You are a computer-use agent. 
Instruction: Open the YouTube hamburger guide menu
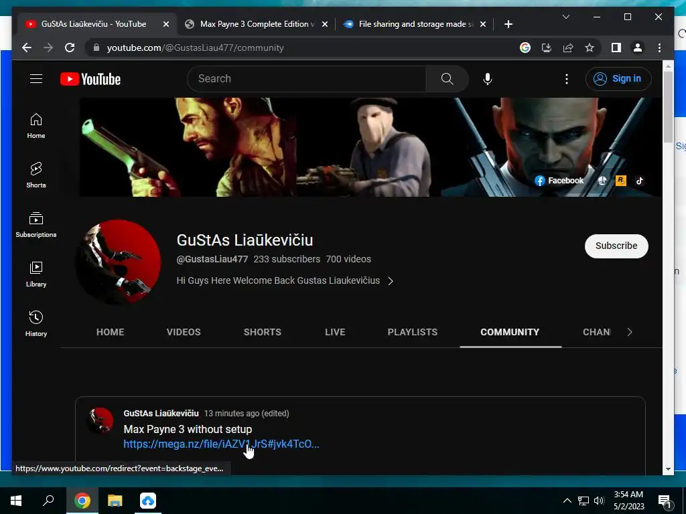[x=36, y=79]
